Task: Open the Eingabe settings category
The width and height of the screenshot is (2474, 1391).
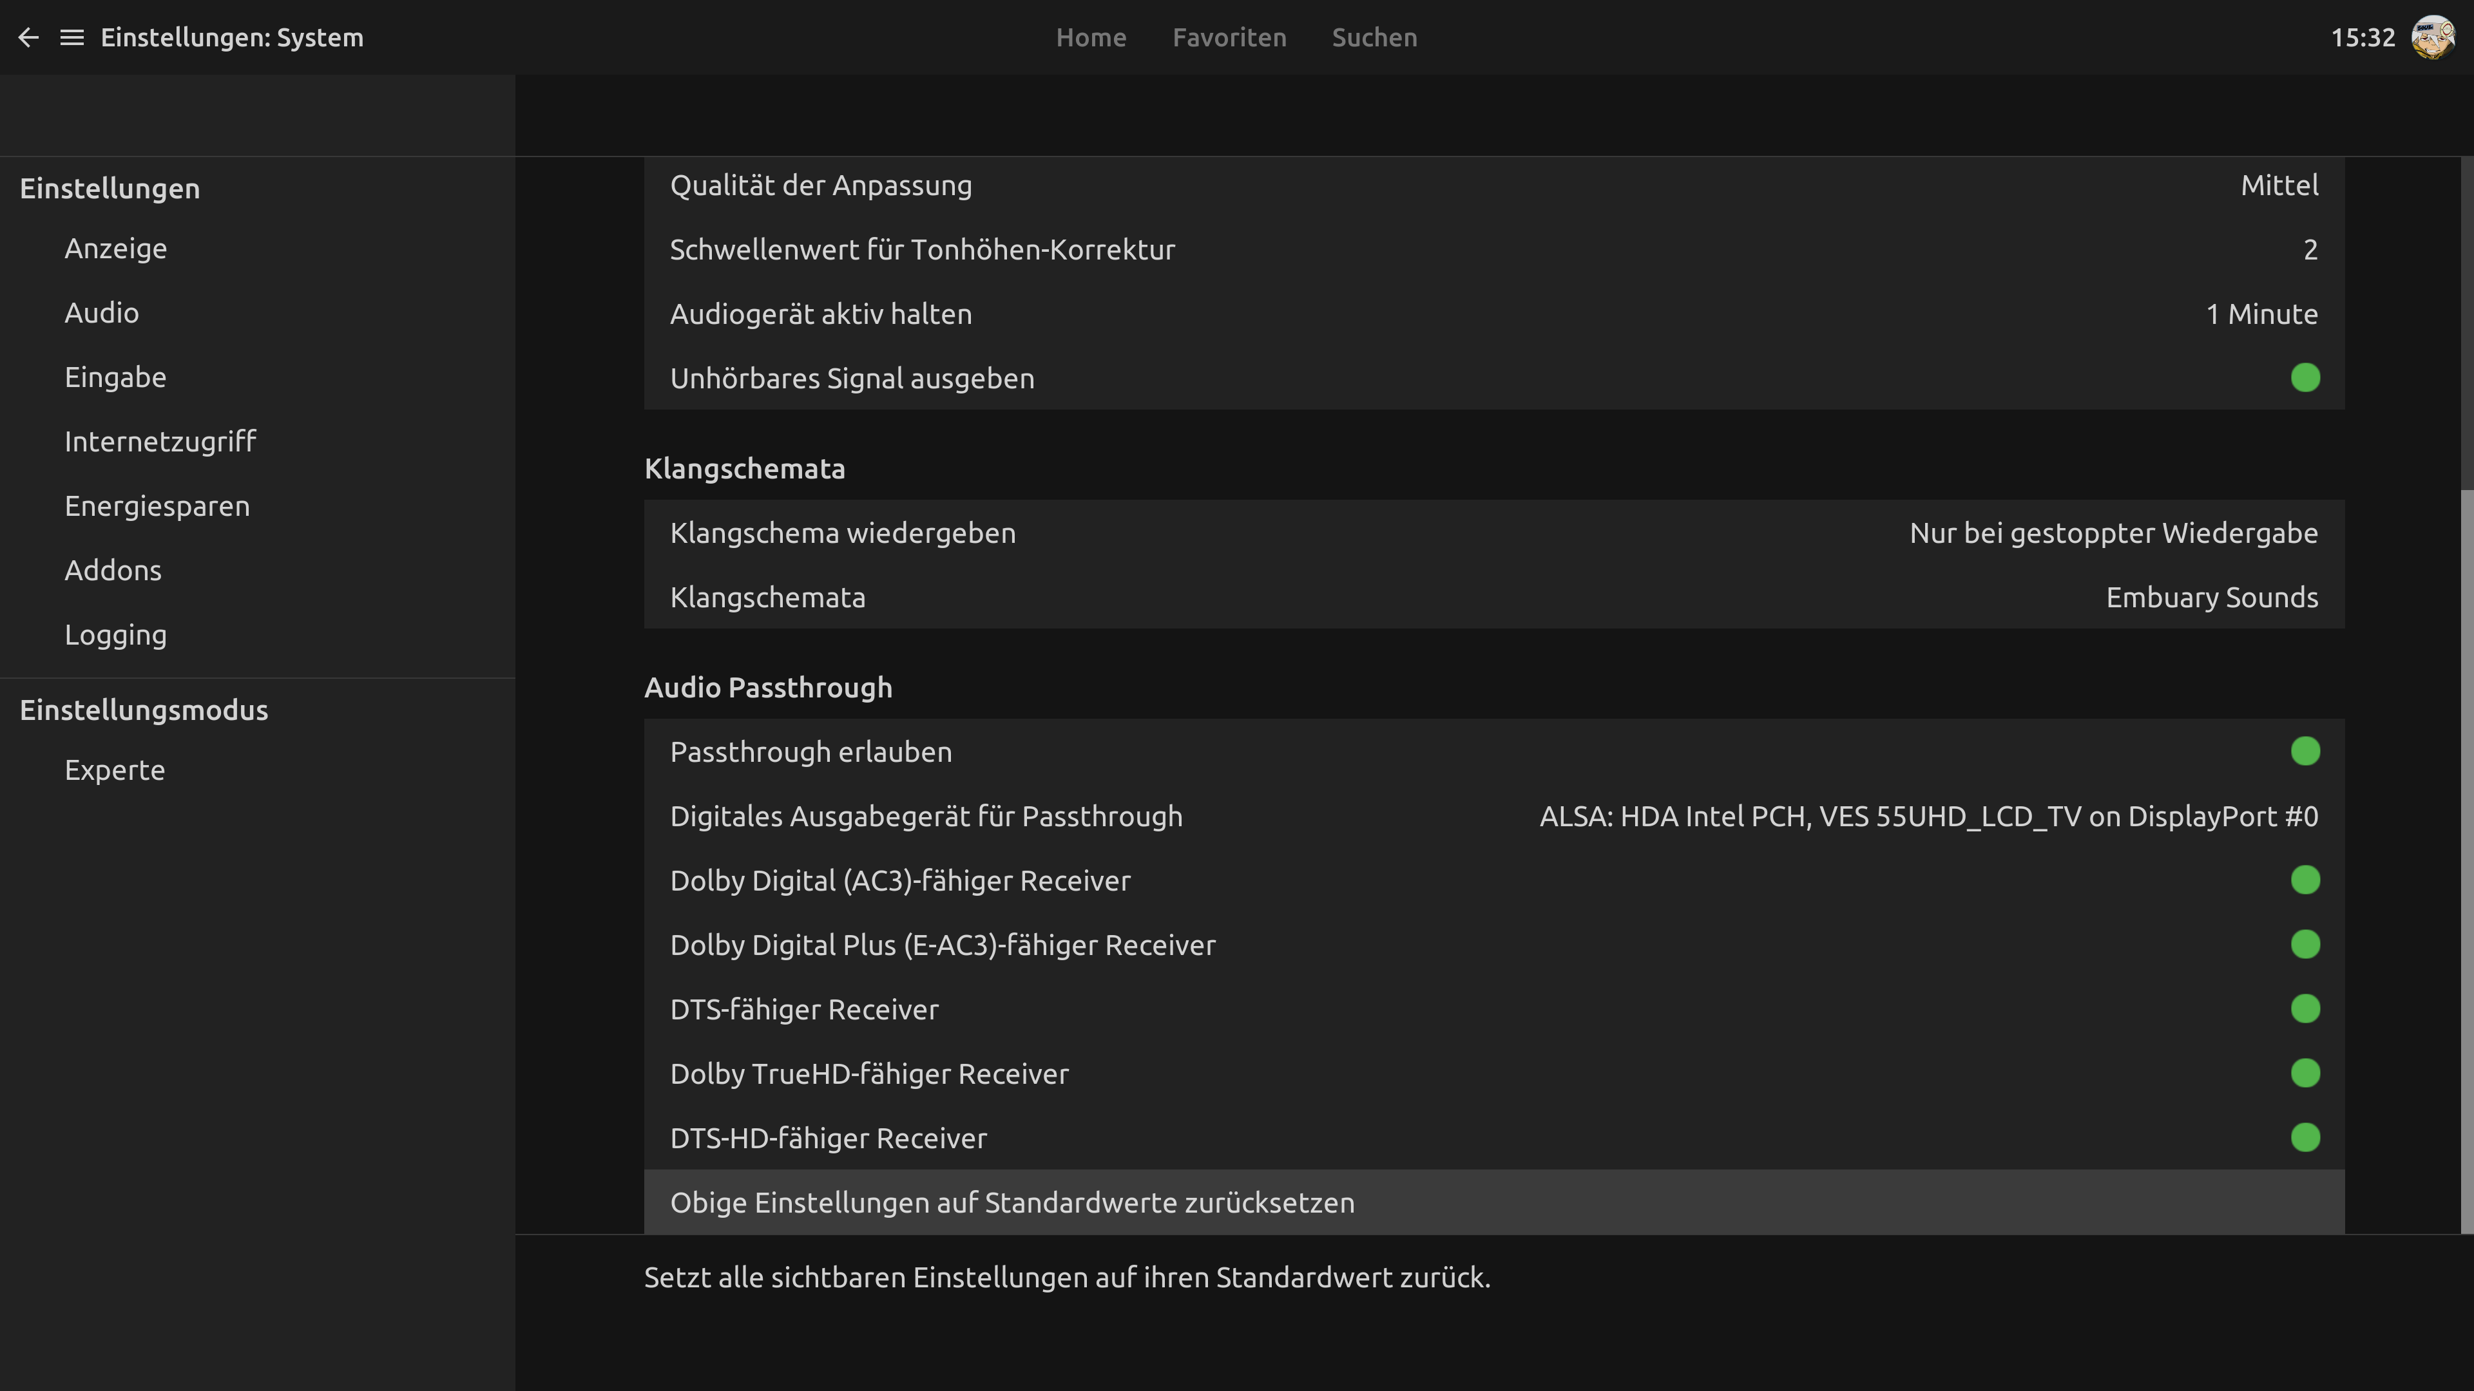Action: click(258, 377)
